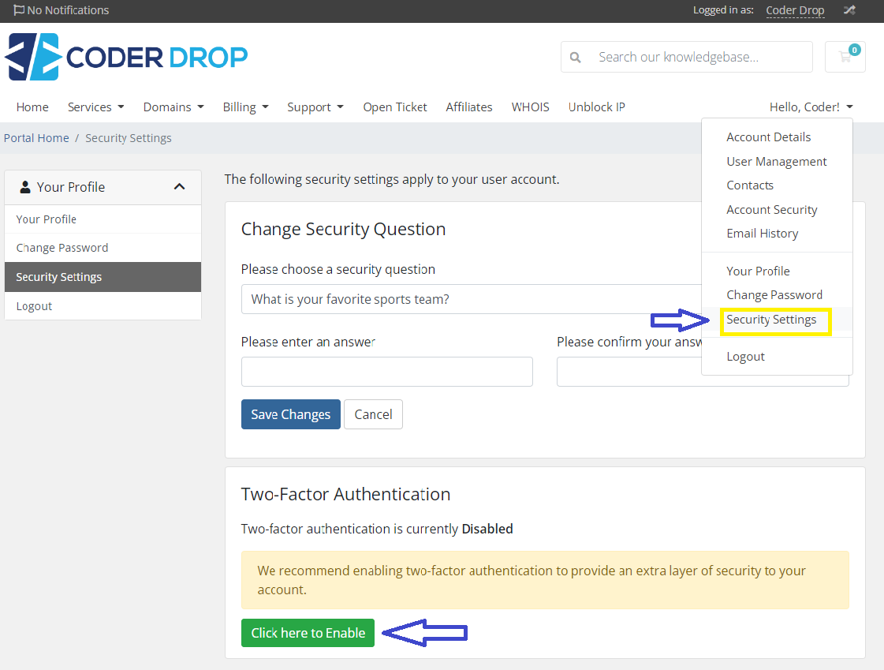The width and height of the screenshot is (884, 670).
Task: Open the WHOIS menu item
Action: [530, 107]
